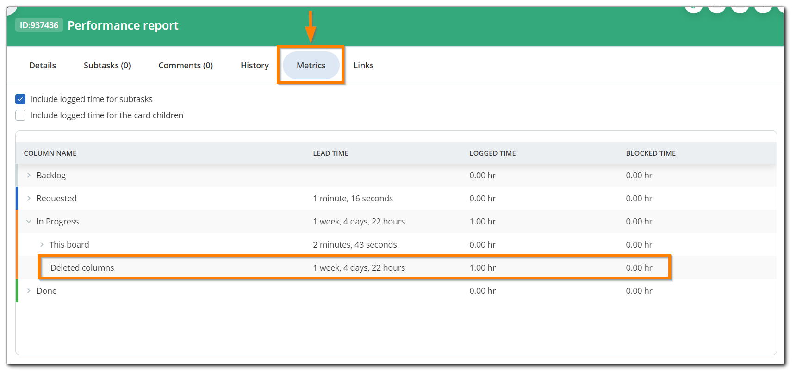Expand the Requested row
Viewport: 796px width, 376px height.
(29, 198)
